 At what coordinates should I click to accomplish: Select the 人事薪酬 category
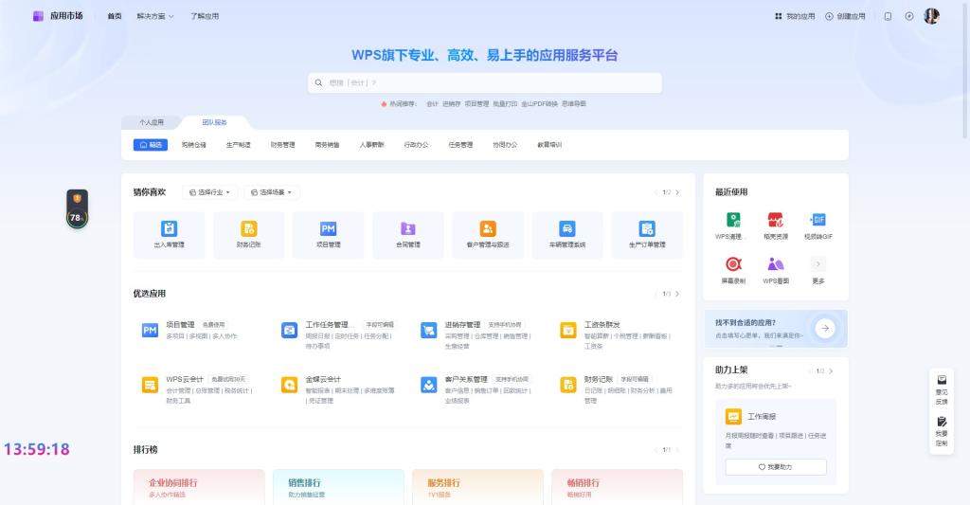371,145
